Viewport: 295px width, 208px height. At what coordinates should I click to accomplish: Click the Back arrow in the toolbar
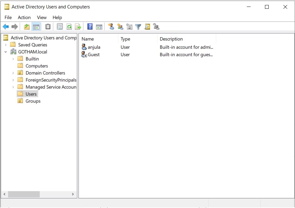tap(6, 27)
